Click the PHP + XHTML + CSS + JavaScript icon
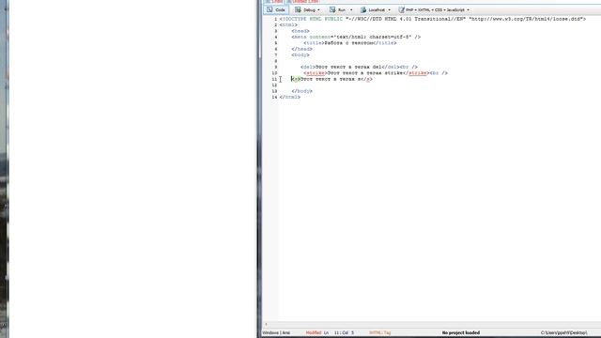Screen dimensions: 601x338 coord(401,9)
